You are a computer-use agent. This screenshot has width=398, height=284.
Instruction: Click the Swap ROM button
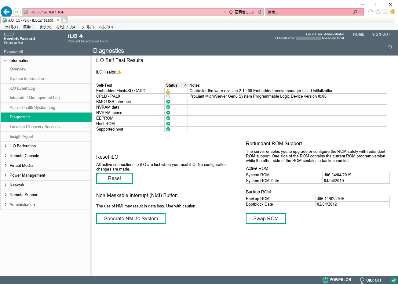pos(266,219)
